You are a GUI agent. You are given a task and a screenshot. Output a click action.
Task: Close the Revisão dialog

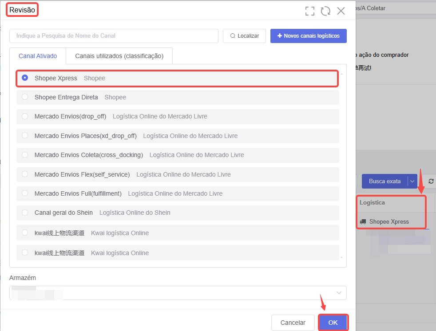click(x=341, y=11)
